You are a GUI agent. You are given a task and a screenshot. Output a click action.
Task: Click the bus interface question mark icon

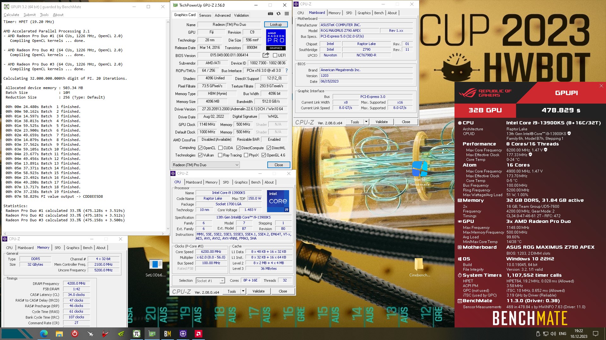pos(287,71)
